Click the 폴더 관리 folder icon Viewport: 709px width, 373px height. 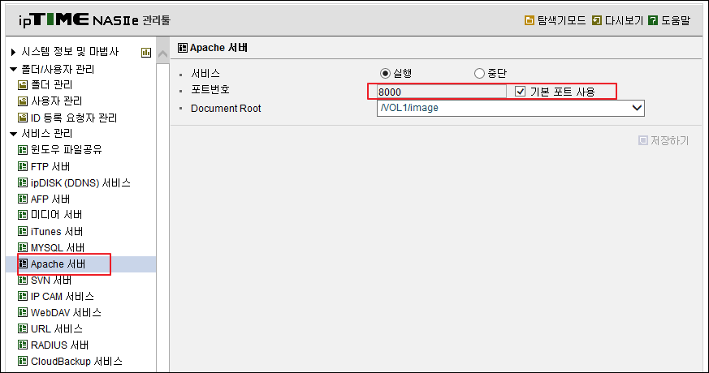(x=23, y=85)
